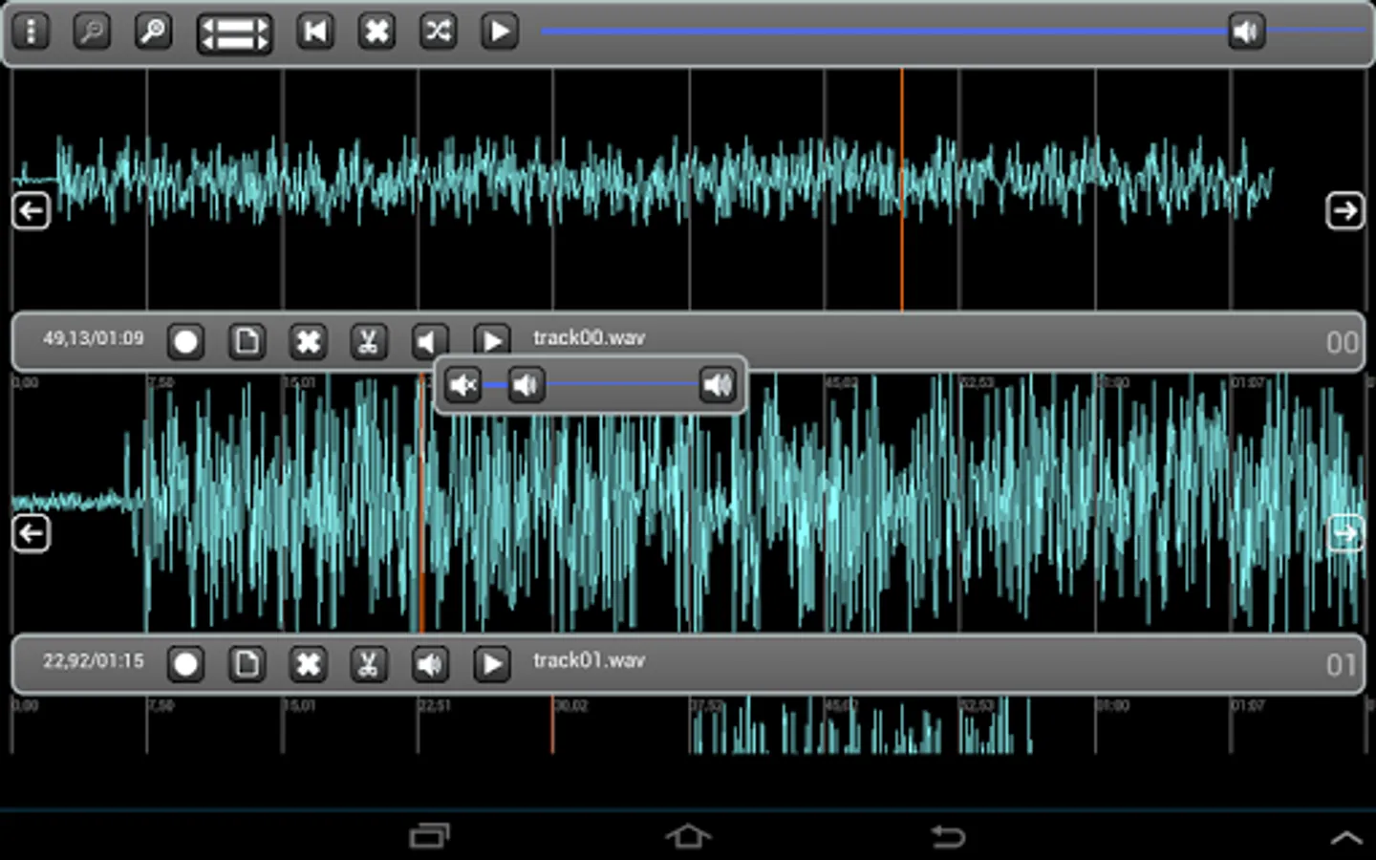Toggle the volume button on track00.wav
The width and height of the screenshot is (1376, 860).
pos(430,341)
